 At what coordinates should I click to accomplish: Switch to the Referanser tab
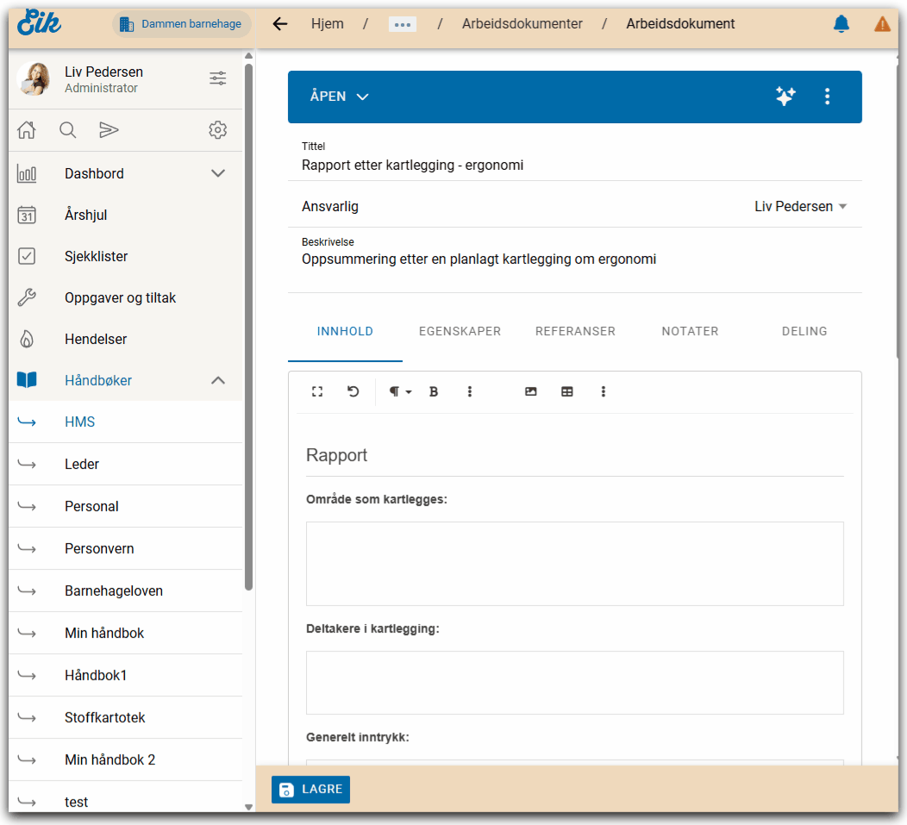click(x=575, y=331)
